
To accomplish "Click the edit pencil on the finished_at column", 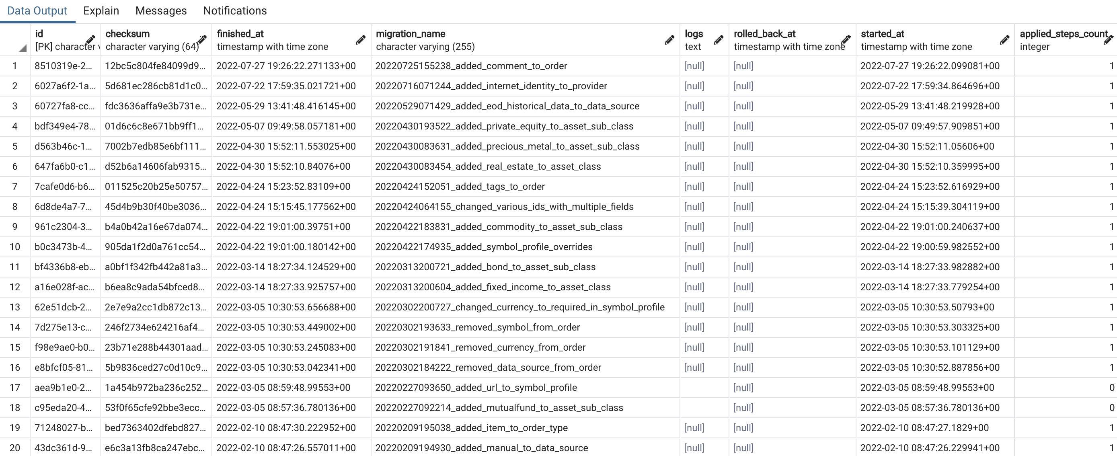I will [361, 40].
